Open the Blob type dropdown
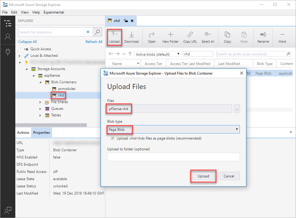Image resolution: width=296 pixels, height=218 pixels. [174, 129]
